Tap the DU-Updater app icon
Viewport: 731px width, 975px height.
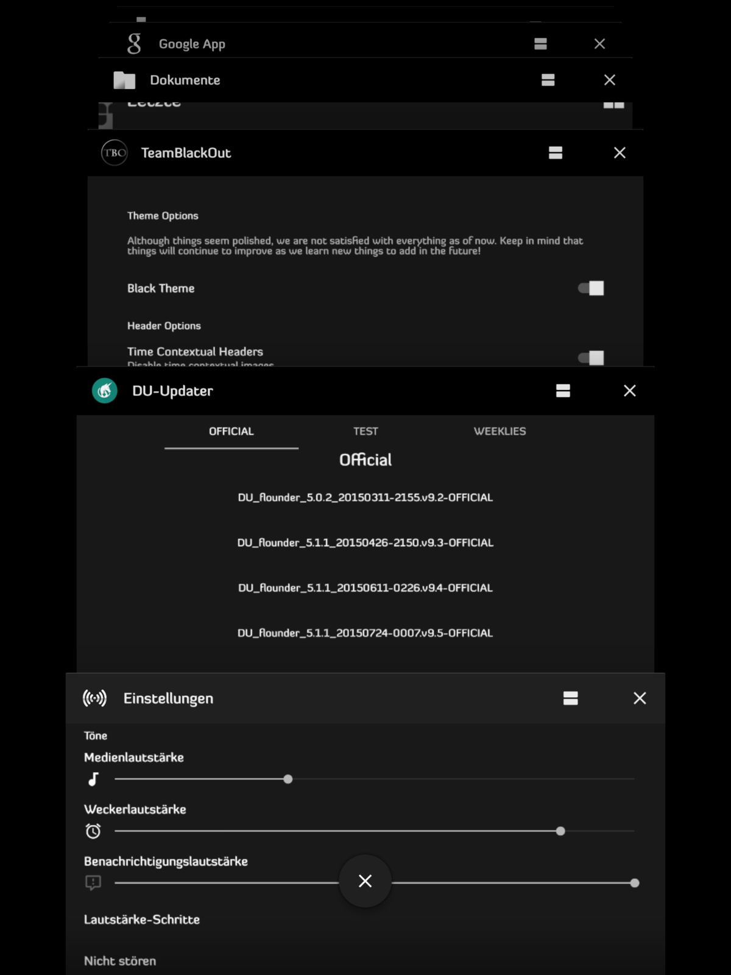[x=105, y=391]
